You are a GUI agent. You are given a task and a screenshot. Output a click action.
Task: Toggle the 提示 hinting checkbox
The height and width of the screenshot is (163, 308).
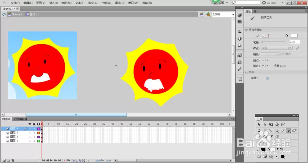click(283, 54)
